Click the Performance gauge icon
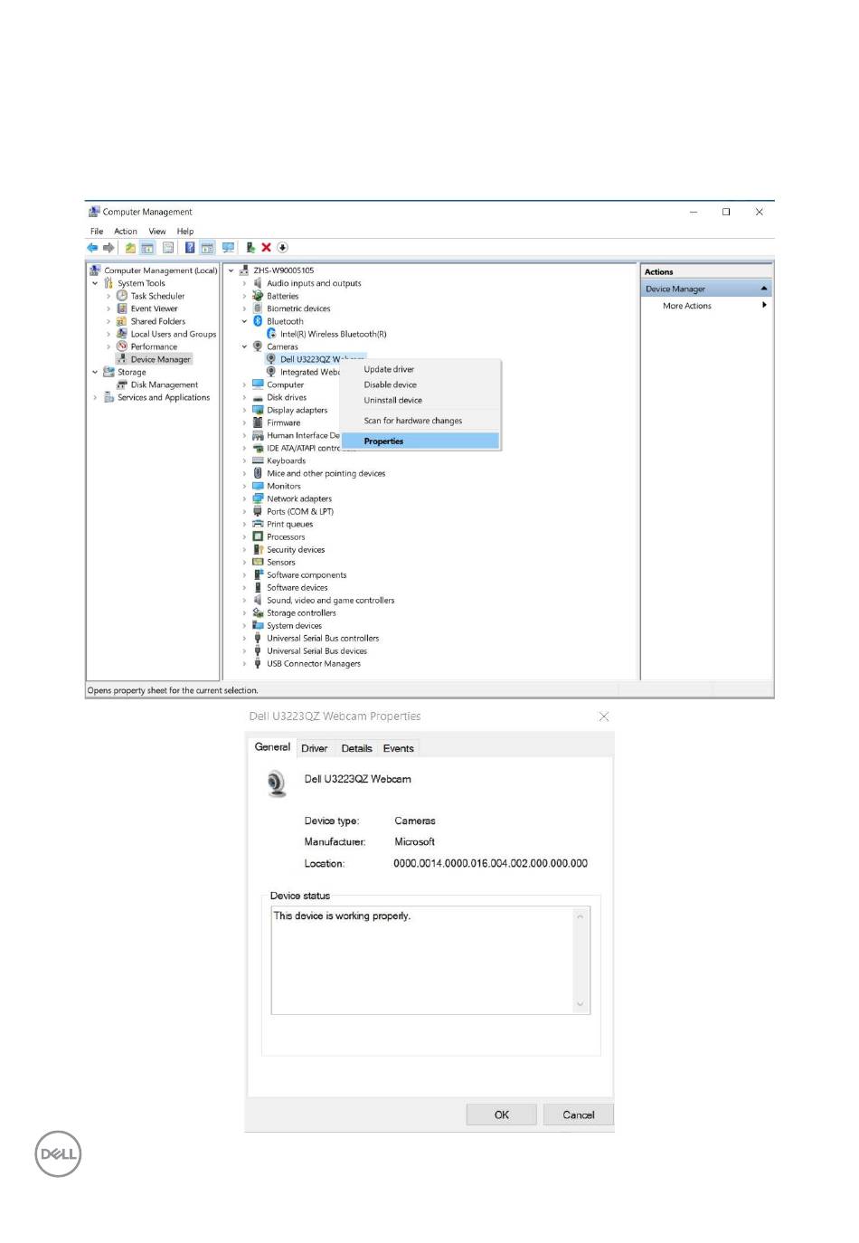Screen dimensions: 859x1243 (x=122, y=346)
